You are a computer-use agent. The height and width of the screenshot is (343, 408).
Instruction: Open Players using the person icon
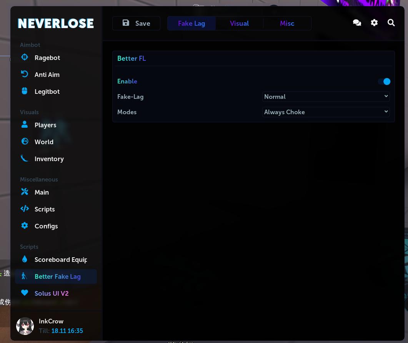(x=25, y=124)
